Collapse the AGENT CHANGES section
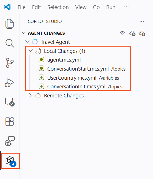 tap(24, 33)
